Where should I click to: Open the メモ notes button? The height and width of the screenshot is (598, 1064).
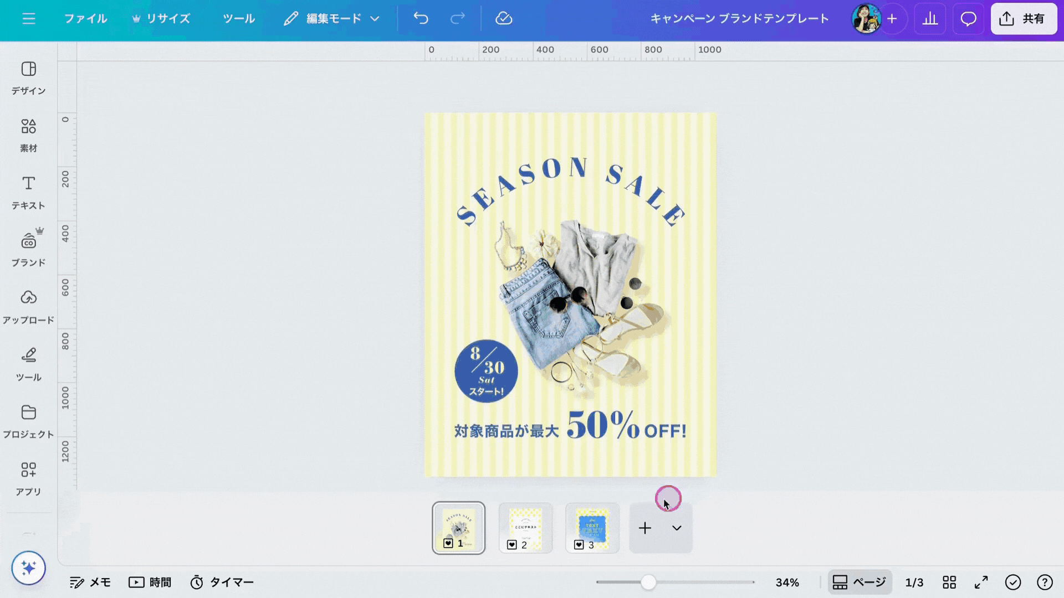tap(90, 582)
